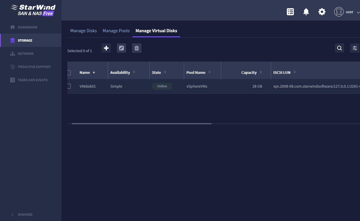Viewport: 360px width, 221px height.
Task: Delete the selected virtual disk via trash icon
Action: [x=136, y=48]
